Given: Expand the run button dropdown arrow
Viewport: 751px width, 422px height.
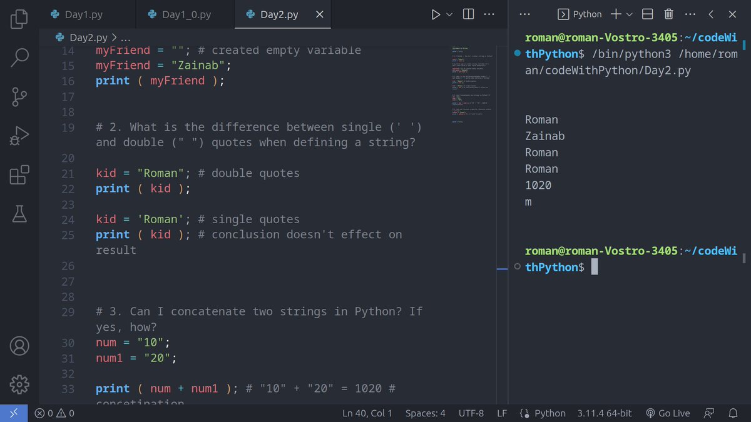Looking at the screenshot, I should pos(449,14).
